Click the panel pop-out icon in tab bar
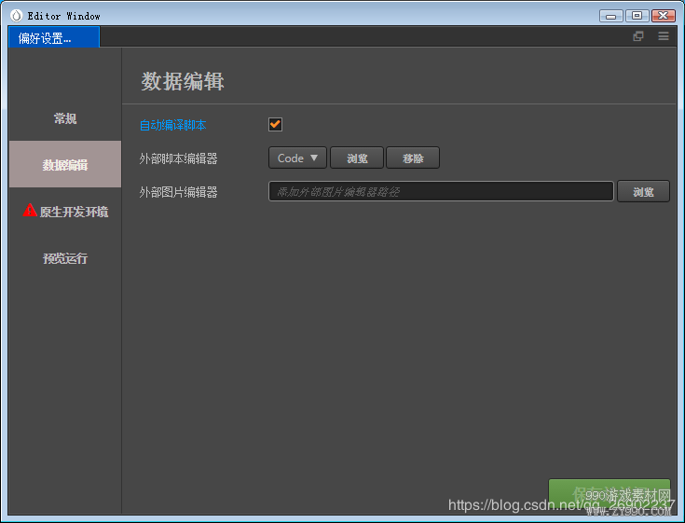Viewport: 685px width, 523px height. pyautogui.click(x=638, y=36)
